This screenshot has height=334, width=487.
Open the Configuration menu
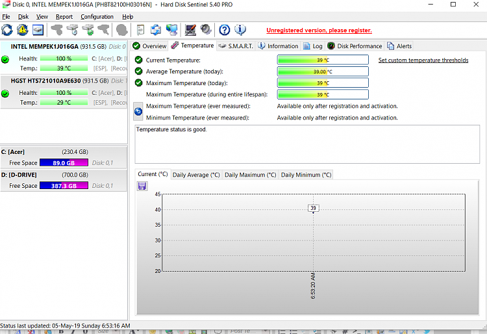pyautogui.click(x=97, y=17)
